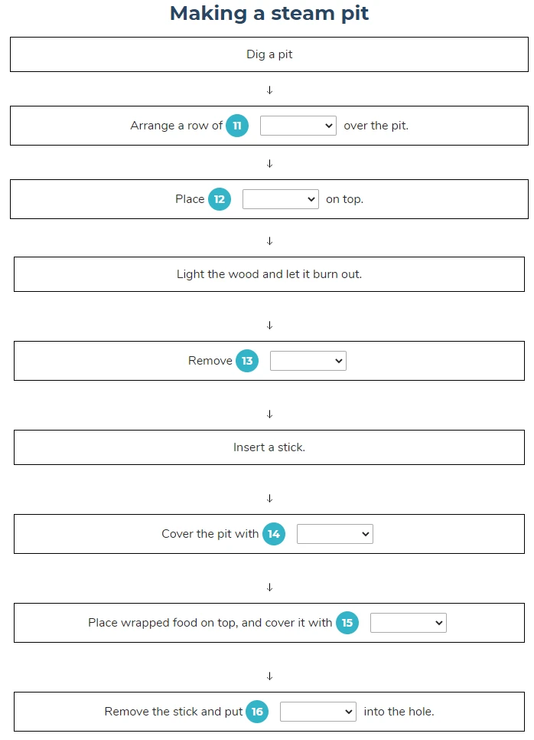The width and height of the screenshot is (534, 740).
Task: Click the 'Insert a stick.' step box
Action: coord(269,447)
